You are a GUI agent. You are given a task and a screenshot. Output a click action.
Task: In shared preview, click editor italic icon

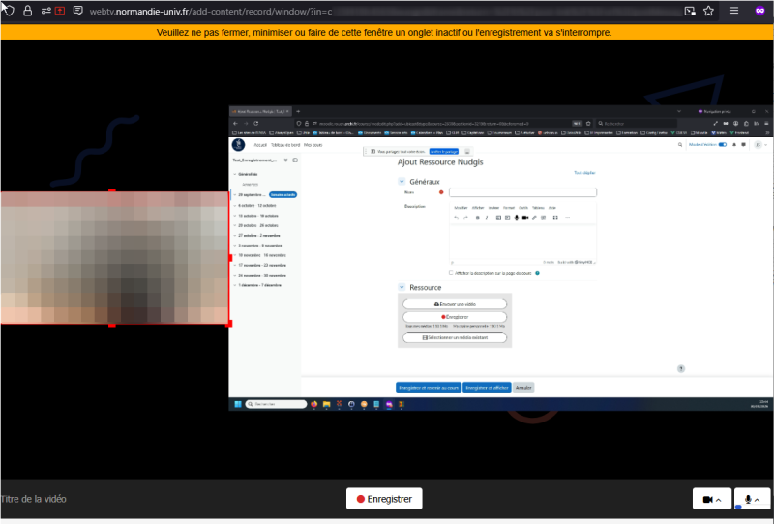click(487, 218)
